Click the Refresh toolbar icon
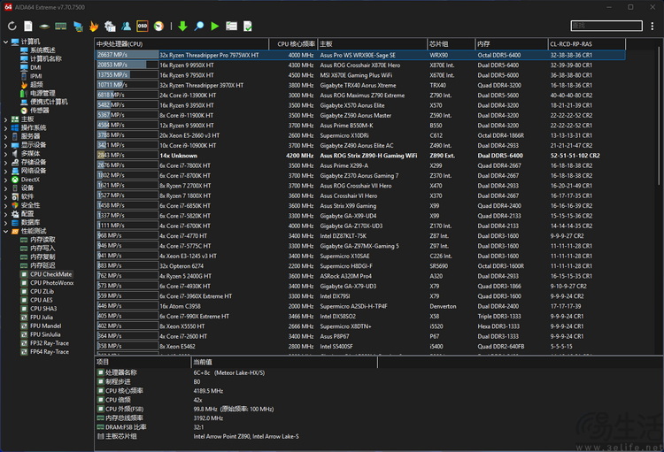 pos(12,27)
